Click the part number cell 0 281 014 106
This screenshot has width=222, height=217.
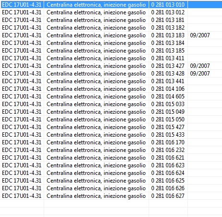point(168,89)
